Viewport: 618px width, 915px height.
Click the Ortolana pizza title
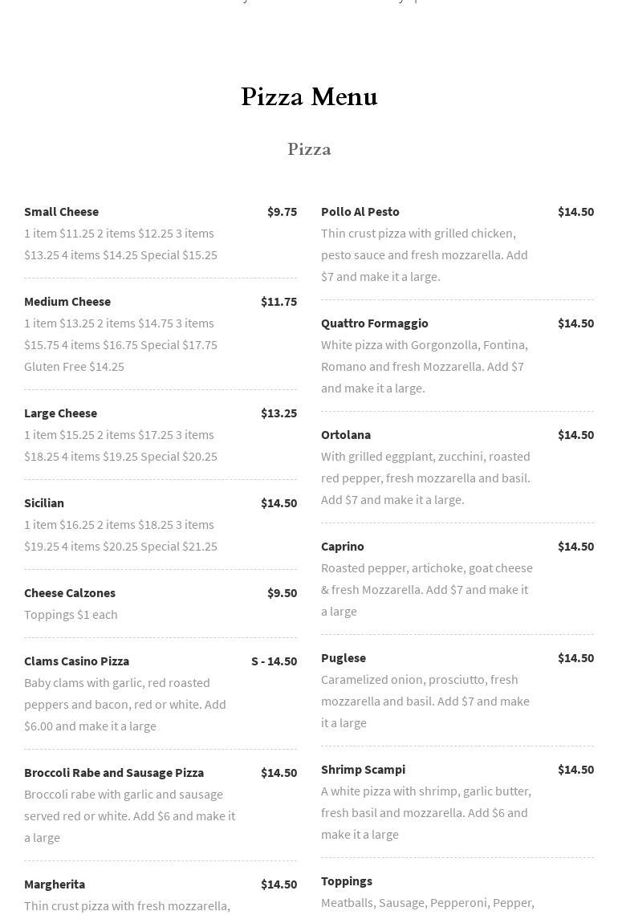click(346, 435)
